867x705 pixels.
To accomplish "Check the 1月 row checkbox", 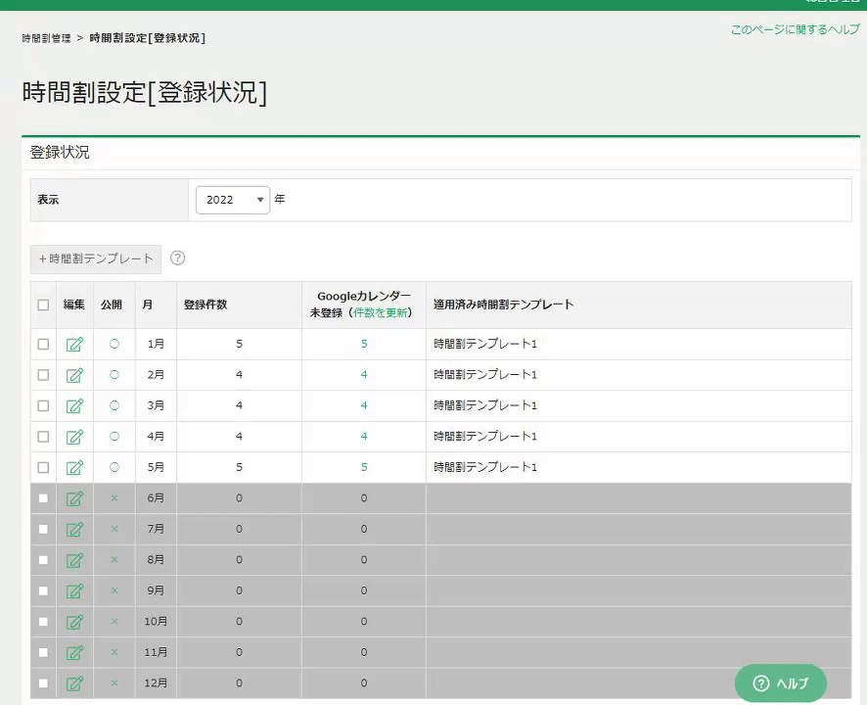I will click(x=43, y=345).
